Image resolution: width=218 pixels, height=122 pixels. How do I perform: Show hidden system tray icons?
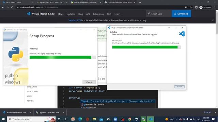(177, 119)
